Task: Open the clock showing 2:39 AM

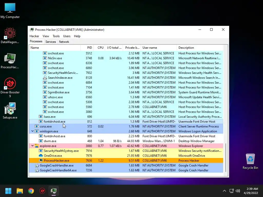Action: click(251, 191)
